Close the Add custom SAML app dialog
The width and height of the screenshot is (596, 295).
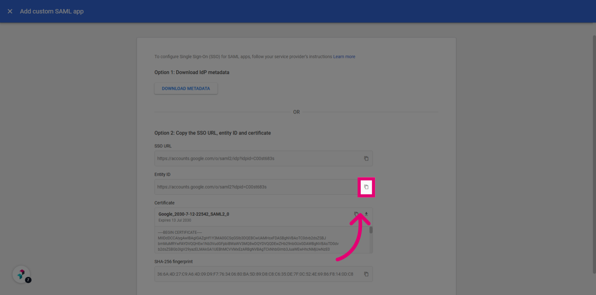pos(10,11)
